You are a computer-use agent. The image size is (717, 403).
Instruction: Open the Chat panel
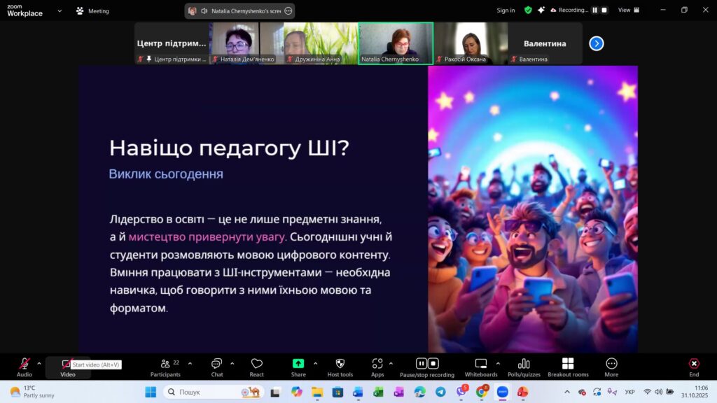point(217,367)
